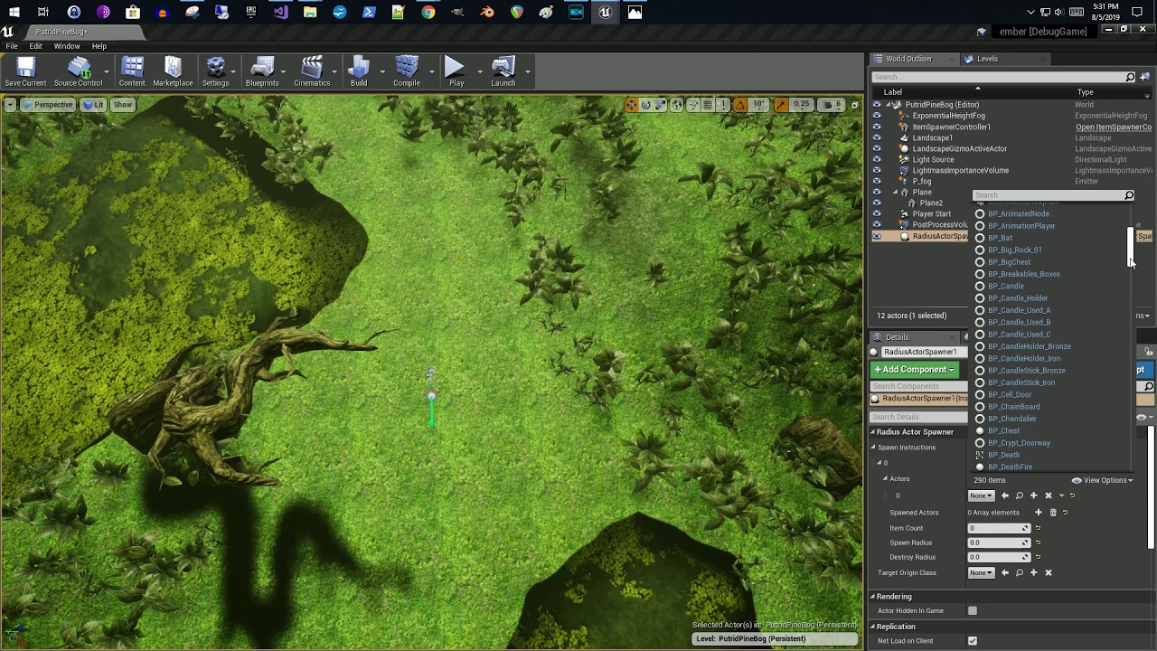Open the Actors element None class dropdown
The width and height of the screenshot is (1157, 651).
click(981, 495)
